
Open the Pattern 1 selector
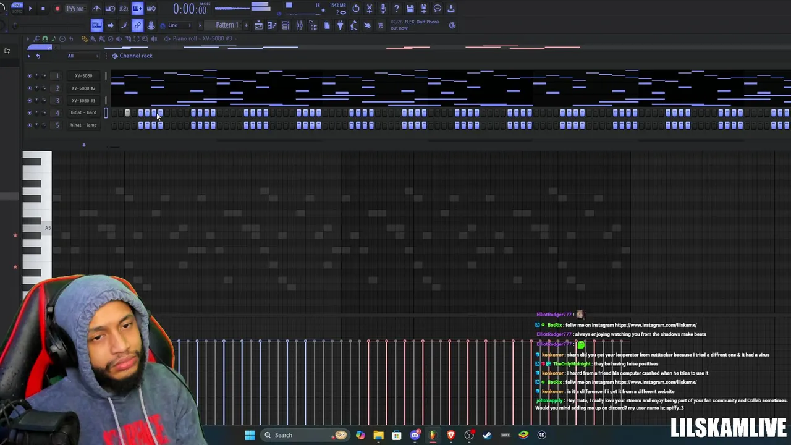point(227,25)
